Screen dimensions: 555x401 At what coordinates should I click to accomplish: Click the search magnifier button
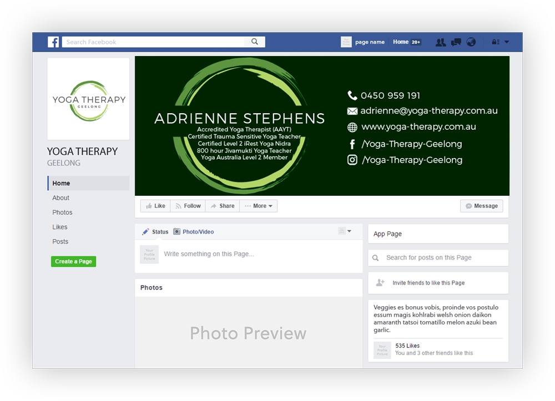click(255, 42)
